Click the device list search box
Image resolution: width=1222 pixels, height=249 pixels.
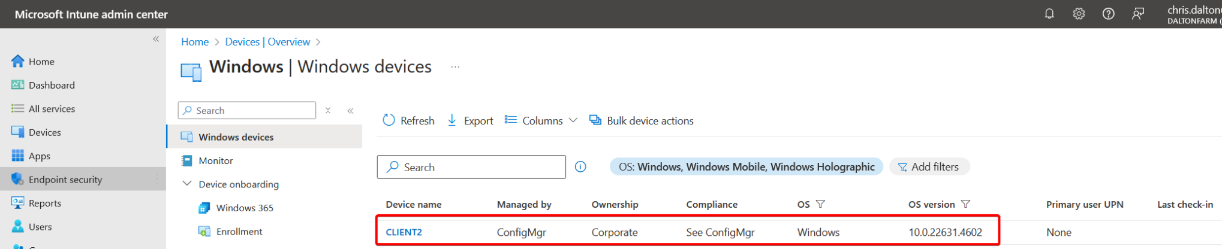[471, 167]
